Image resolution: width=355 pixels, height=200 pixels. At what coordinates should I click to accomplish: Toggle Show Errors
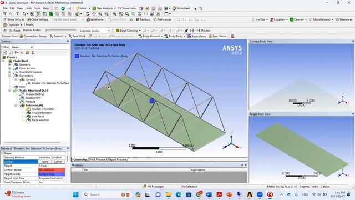[x=127, y=8]
